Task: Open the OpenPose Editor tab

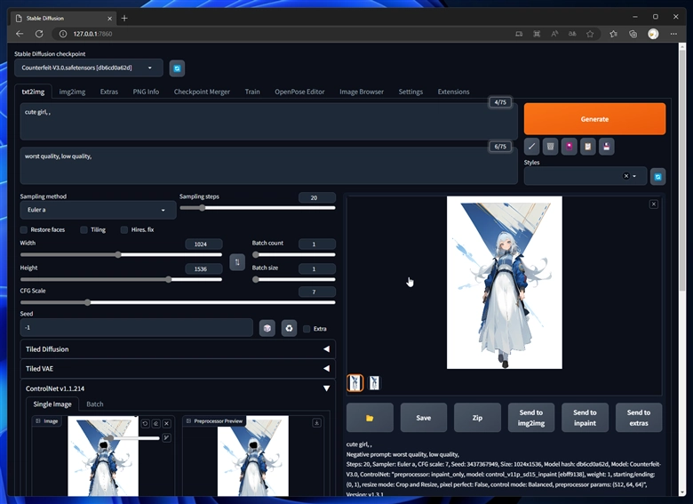Action: 299,92
